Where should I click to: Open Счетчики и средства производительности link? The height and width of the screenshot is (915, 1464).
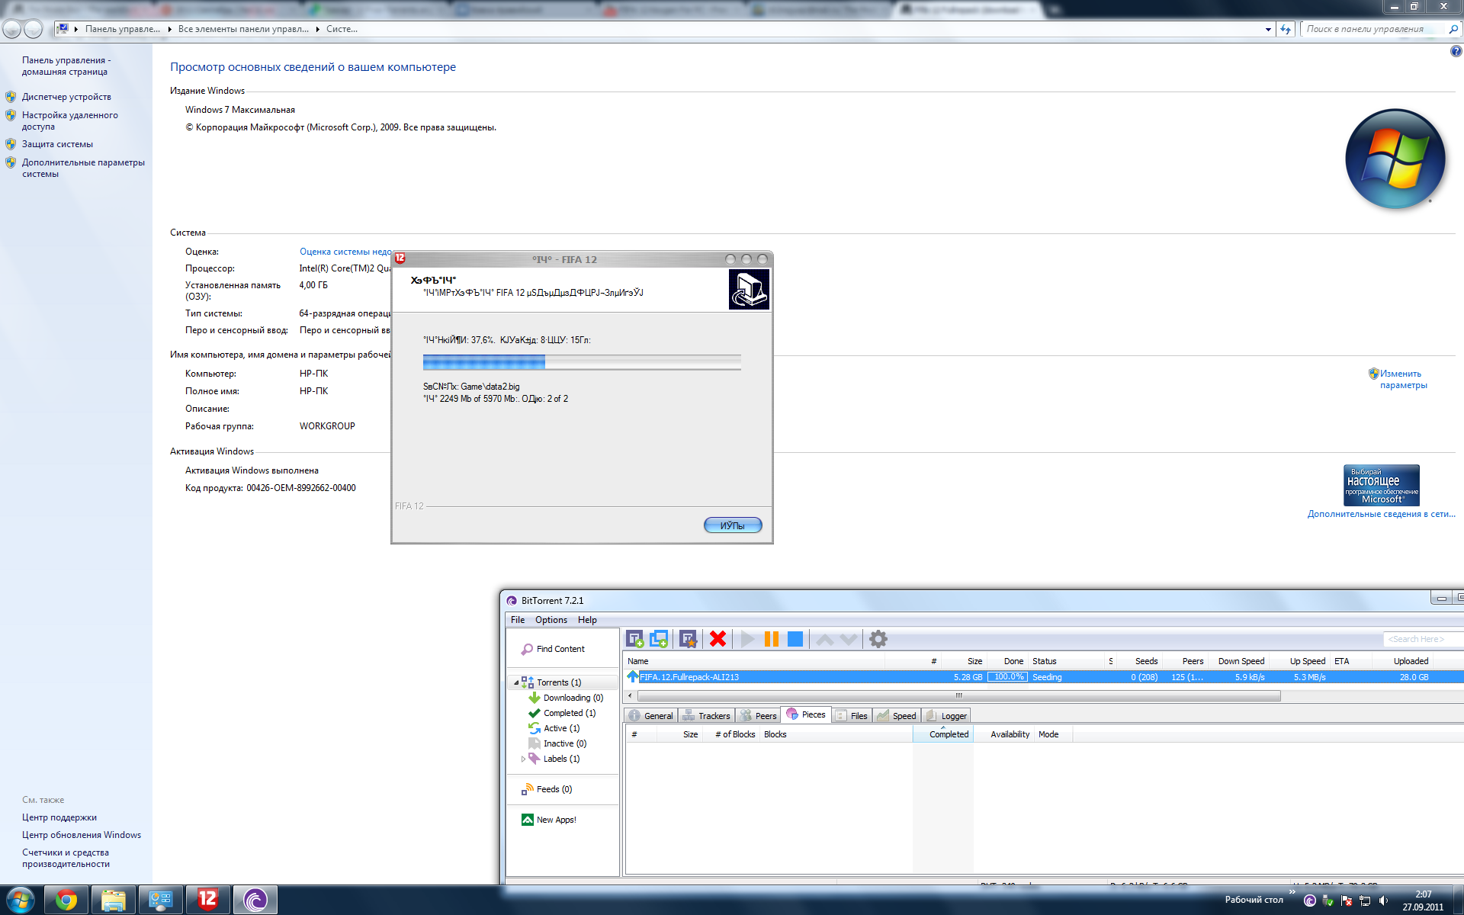point(66,858)
